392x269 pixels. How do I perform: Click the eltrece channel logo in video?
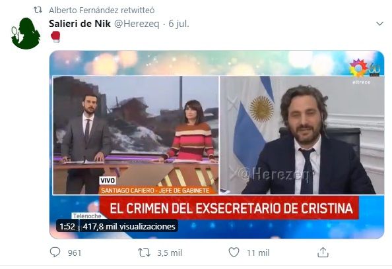[364, 71]
